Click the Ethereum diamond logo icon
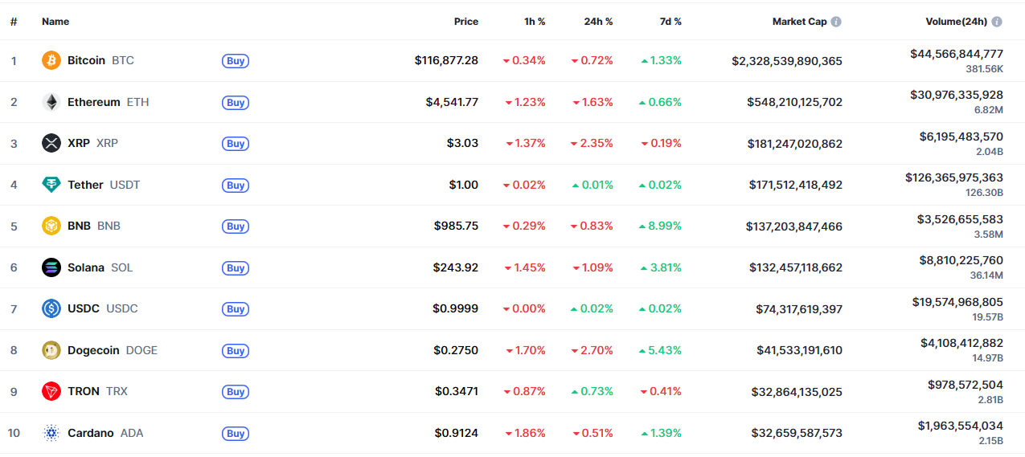1025x457 pixels. click(51, 102)
